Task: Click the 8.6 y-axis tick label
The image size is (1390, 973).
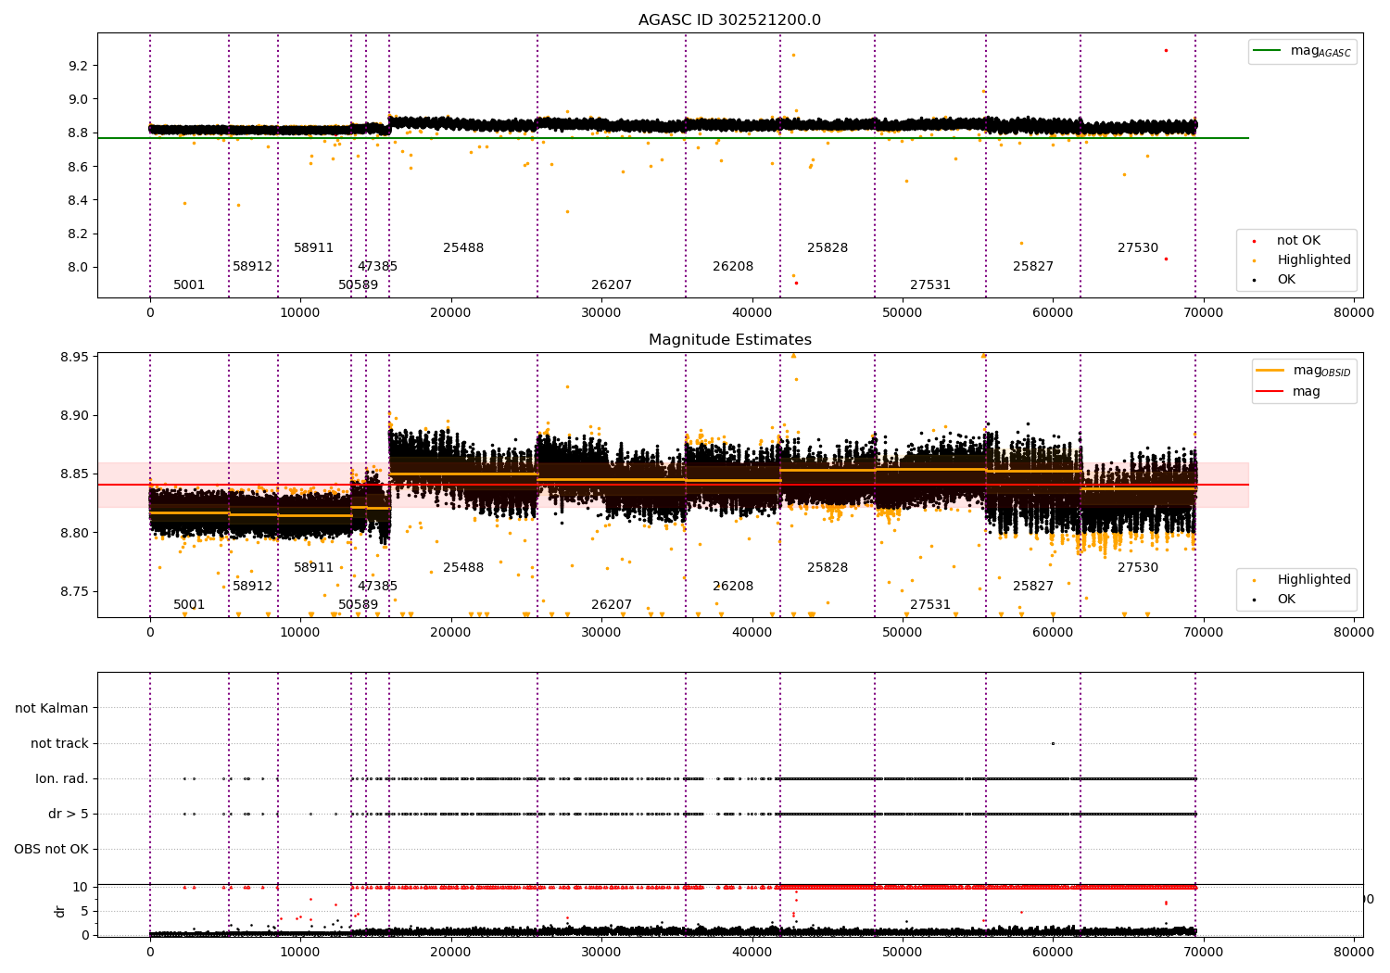Action: click(78, 167)
